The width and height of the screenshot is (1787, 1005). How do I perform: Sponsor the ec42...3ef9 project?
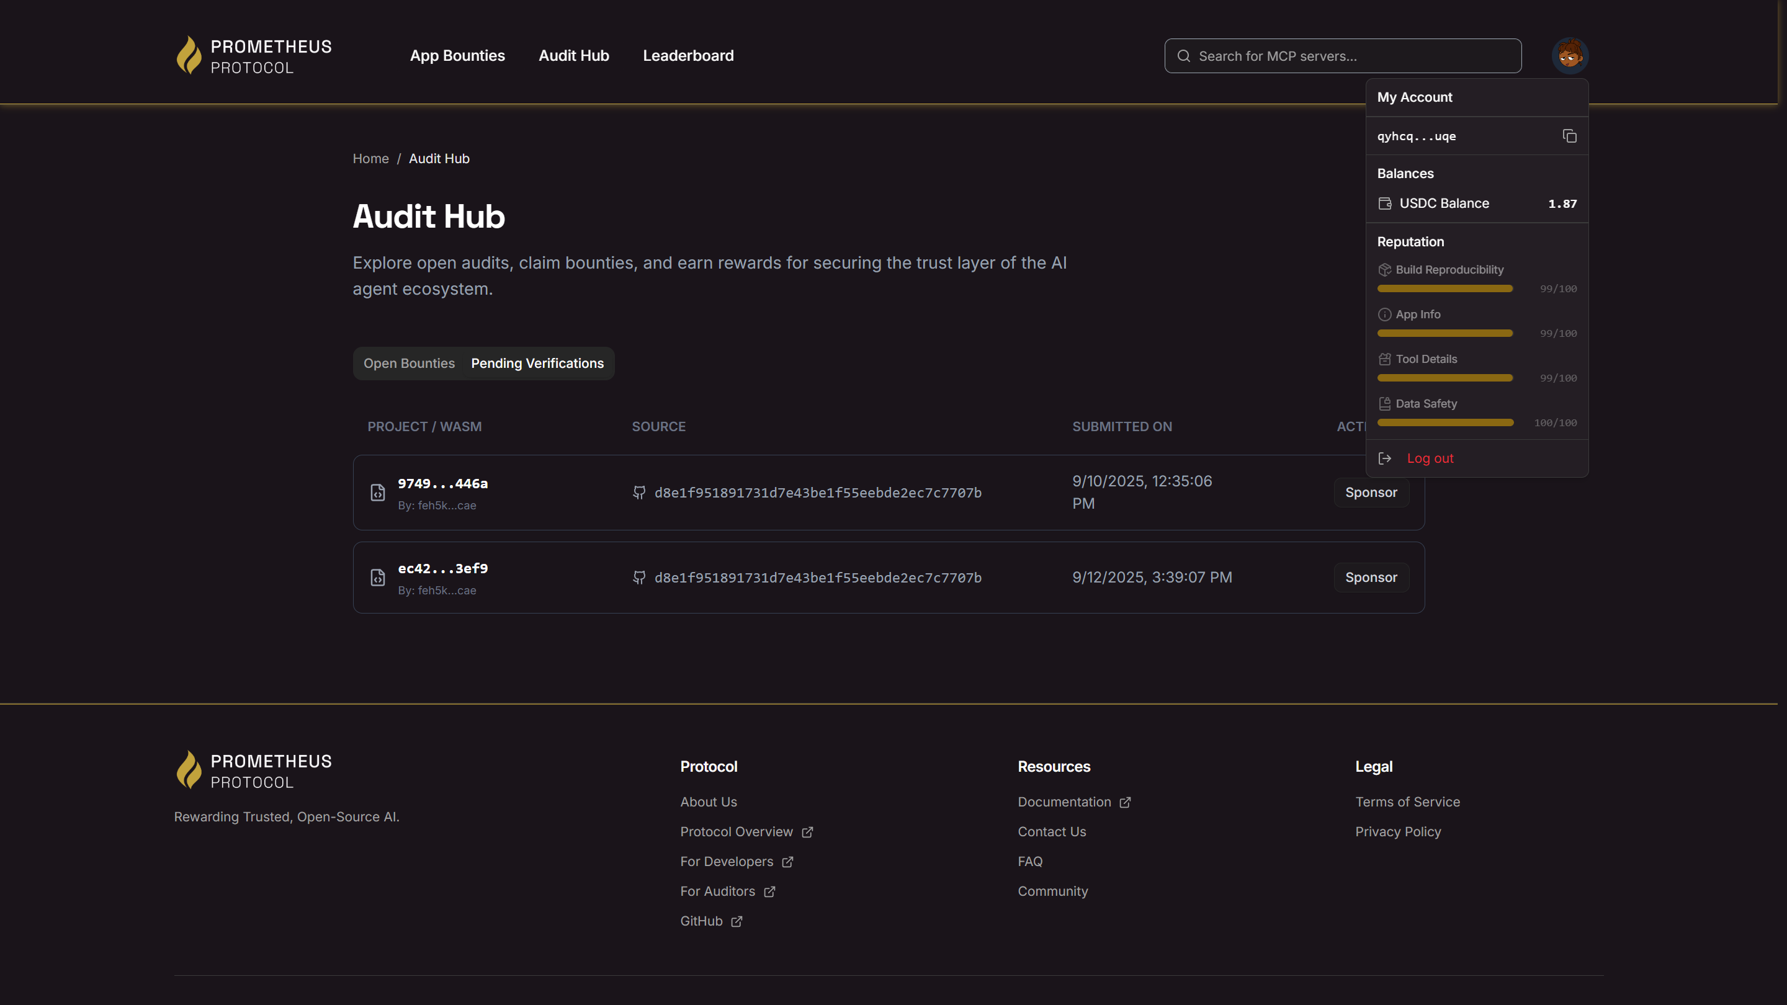[1371, 578]
